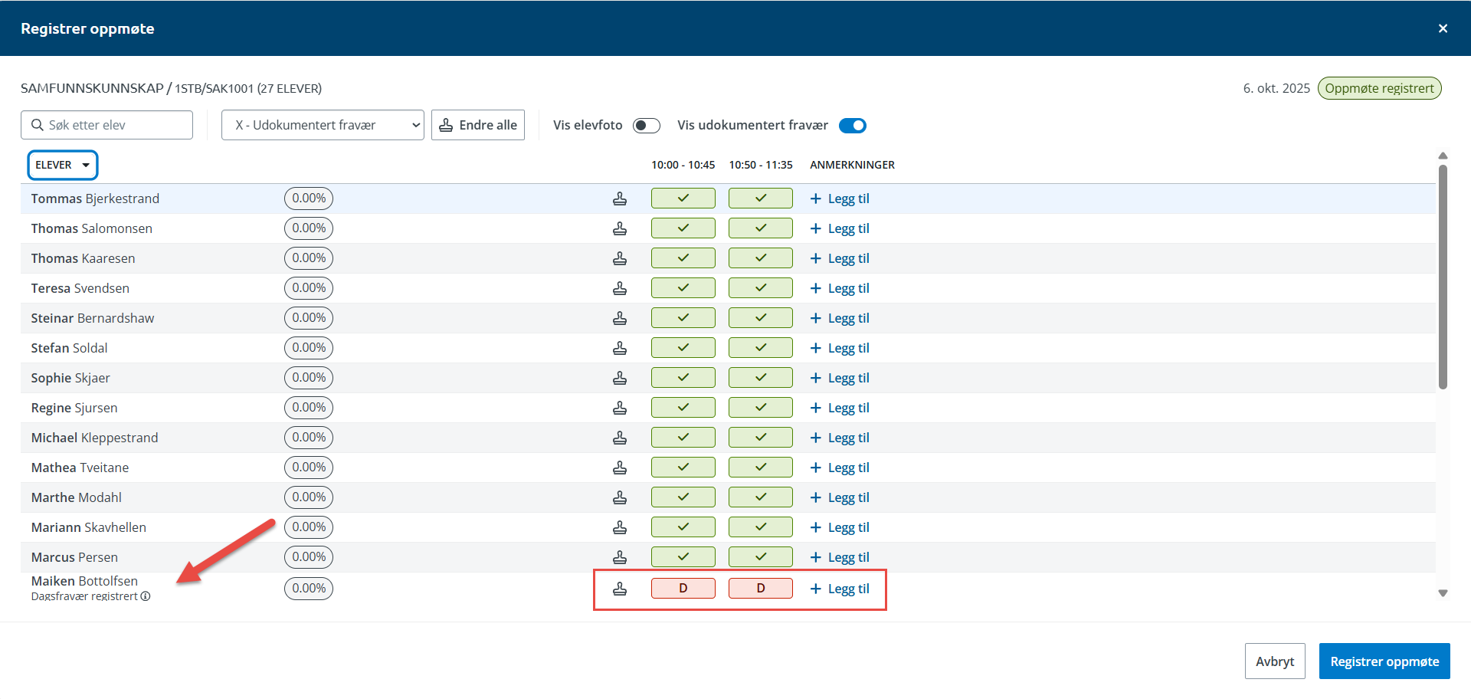
Task: Toggle the Vis elevfoto switch
Action: [x=647, y=125]
